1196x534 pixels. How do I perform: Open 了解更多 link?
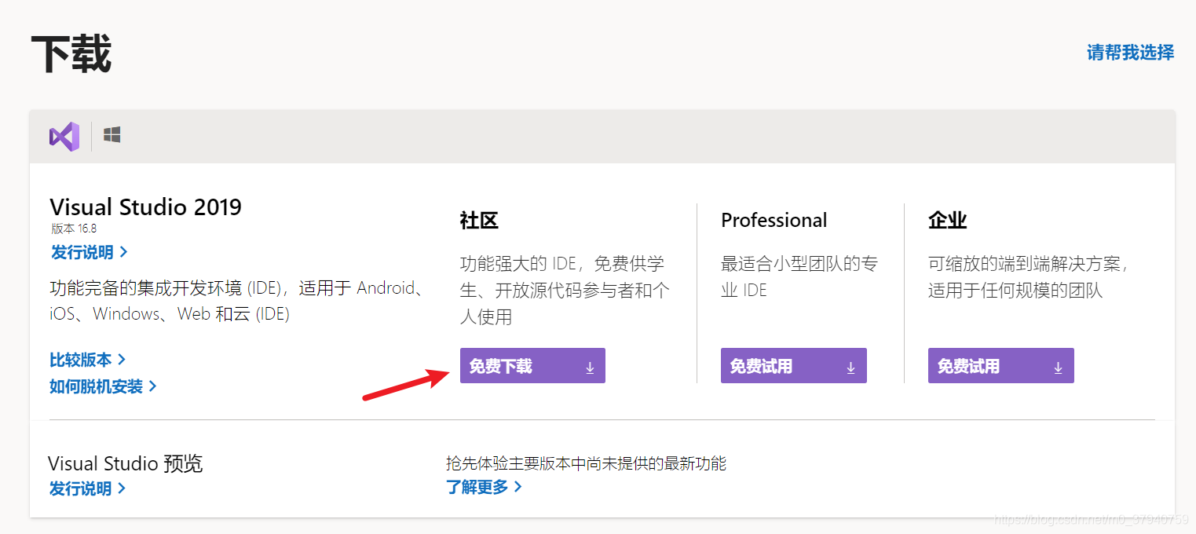coord(484,487)
